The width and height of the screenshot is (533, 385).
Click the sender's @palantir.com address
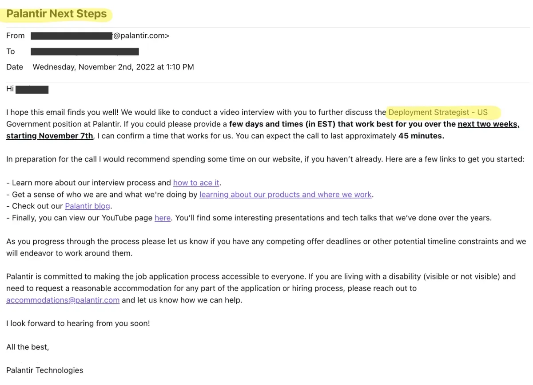(141, 36)
